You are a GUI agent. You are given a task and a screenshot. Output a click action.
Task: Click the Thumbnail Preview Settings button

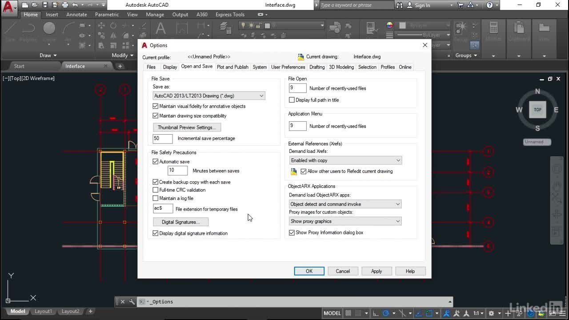click(187, 128)
